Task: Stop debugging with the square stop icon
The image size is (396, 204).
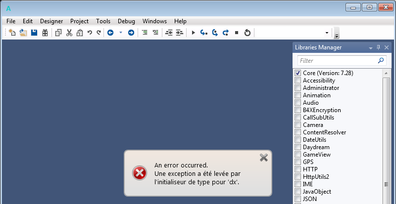Action: click(237, 33)
